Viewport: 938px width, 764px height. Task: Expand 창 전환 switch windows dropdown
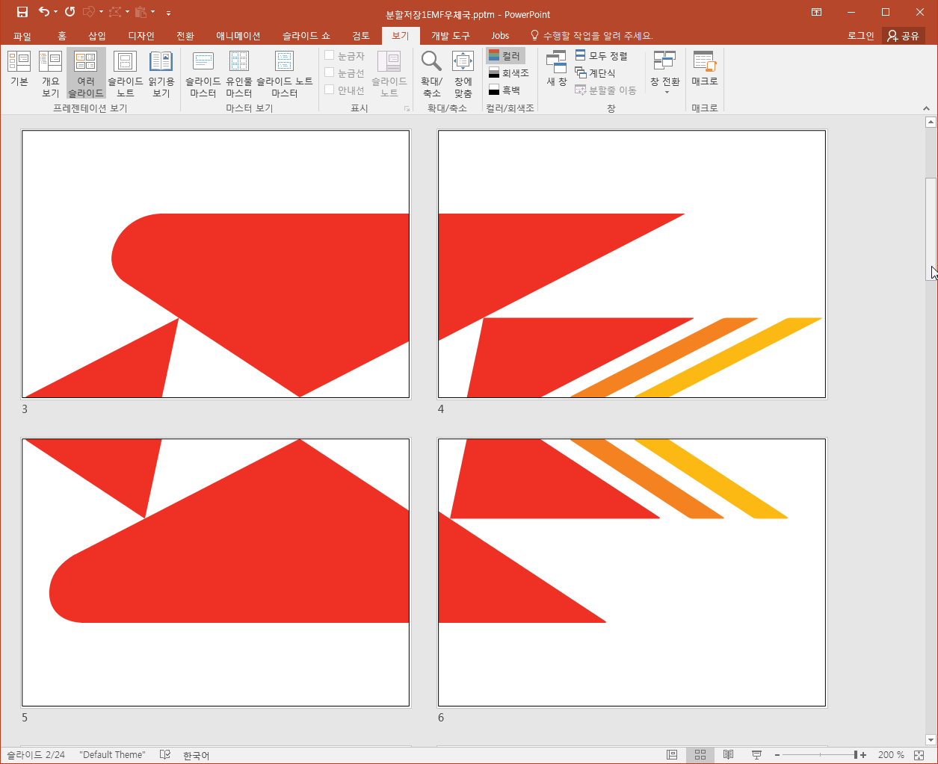tap(664, 72)
